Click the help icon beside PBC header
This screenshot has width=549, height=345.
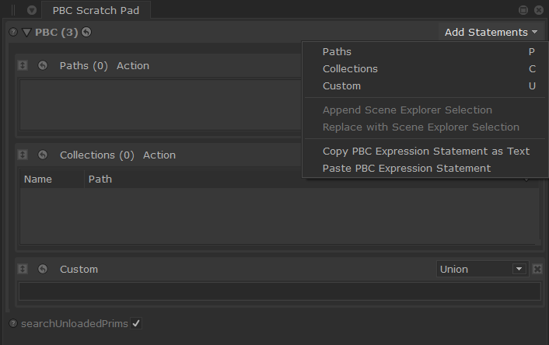point(13,33)
